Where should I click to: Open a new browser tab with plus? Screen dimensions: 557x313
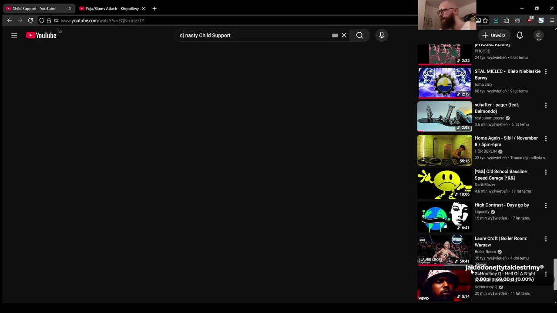154,9
